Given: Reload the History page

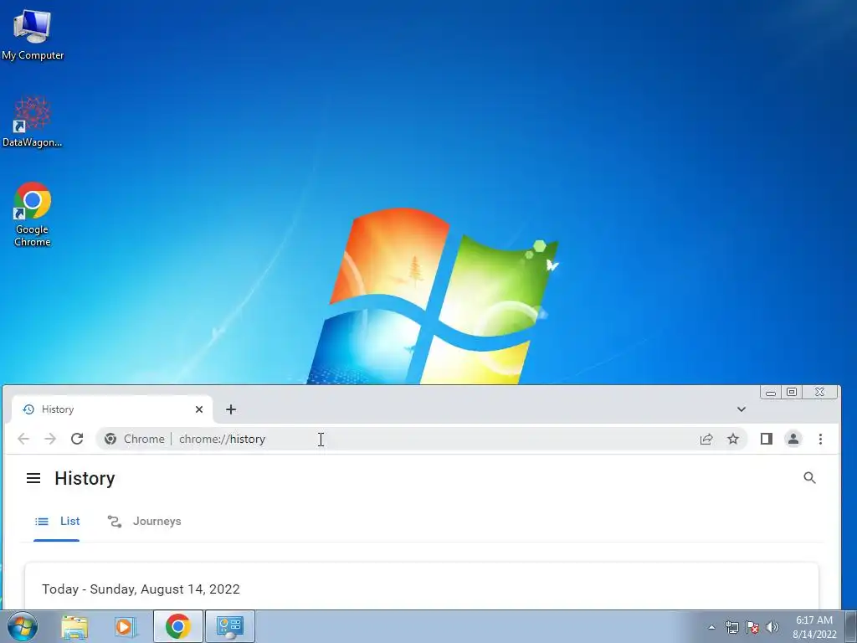Looking at the screenshot, I should pos(77,439).
